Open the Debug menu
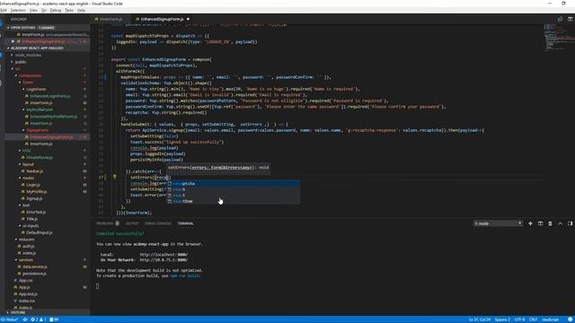 56,10
